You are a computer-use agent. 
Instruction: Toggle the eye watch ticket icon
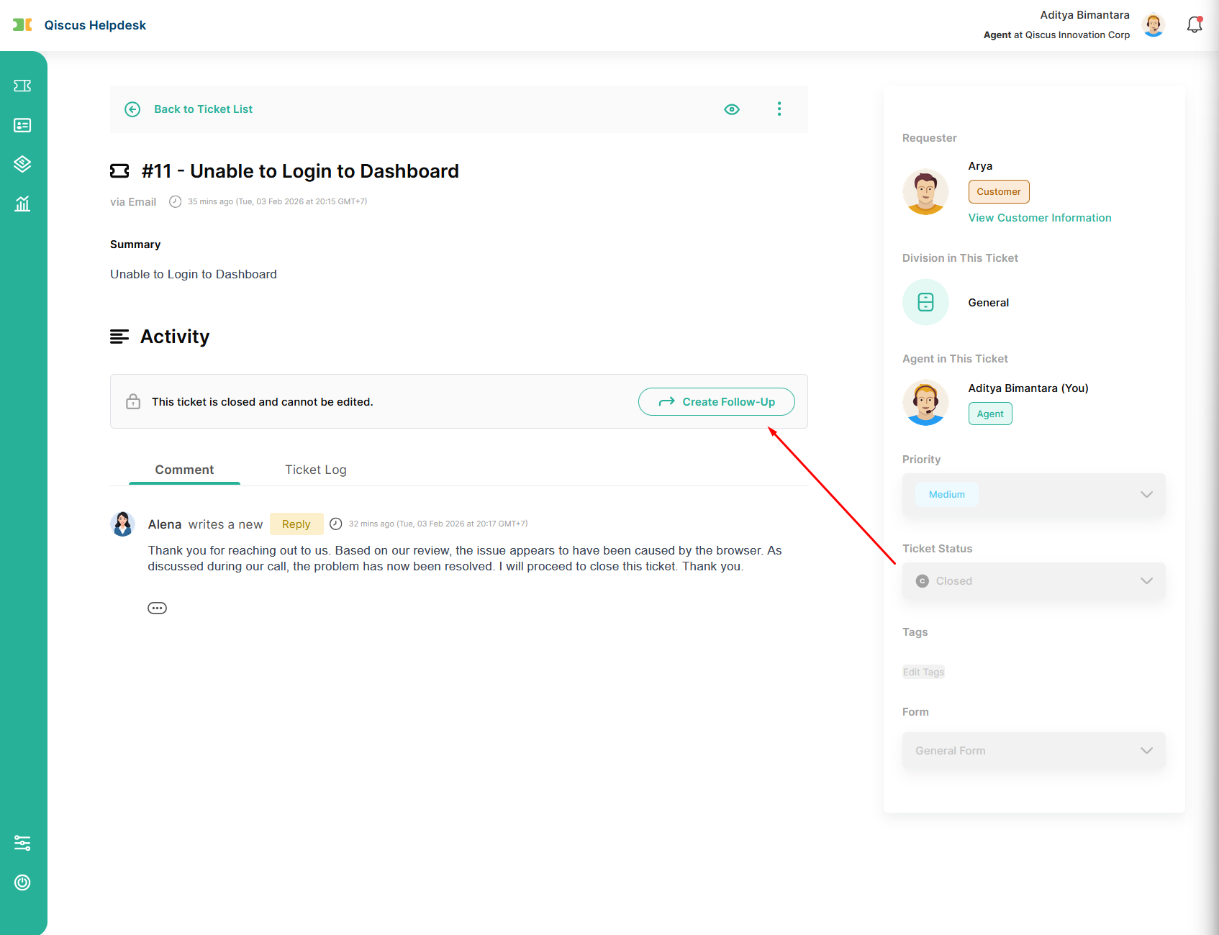[x=732, y=109]
